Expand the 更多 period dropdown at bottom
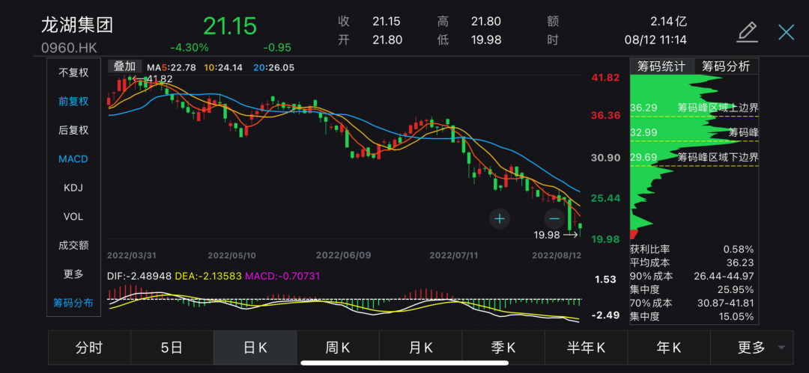 tap(752, 348)
